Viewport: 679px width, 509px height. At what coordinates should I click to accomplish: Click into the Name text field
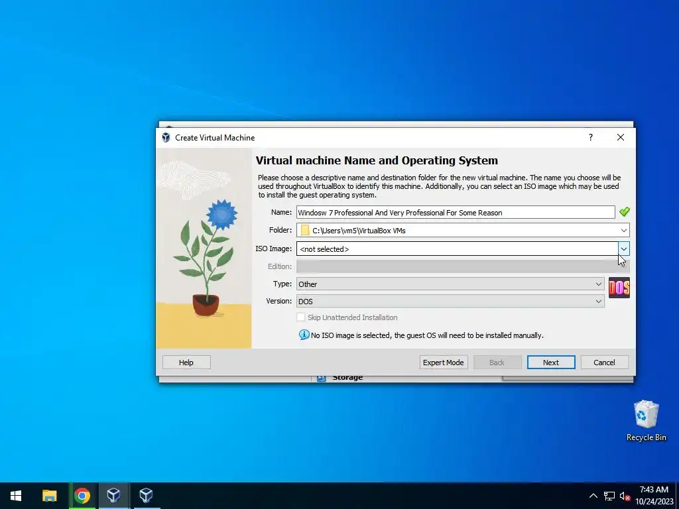click(x=456, y=212)
